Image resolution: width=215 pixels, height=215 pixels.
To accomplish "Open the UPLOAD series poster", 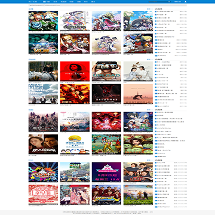I will [x=106, y=71].
